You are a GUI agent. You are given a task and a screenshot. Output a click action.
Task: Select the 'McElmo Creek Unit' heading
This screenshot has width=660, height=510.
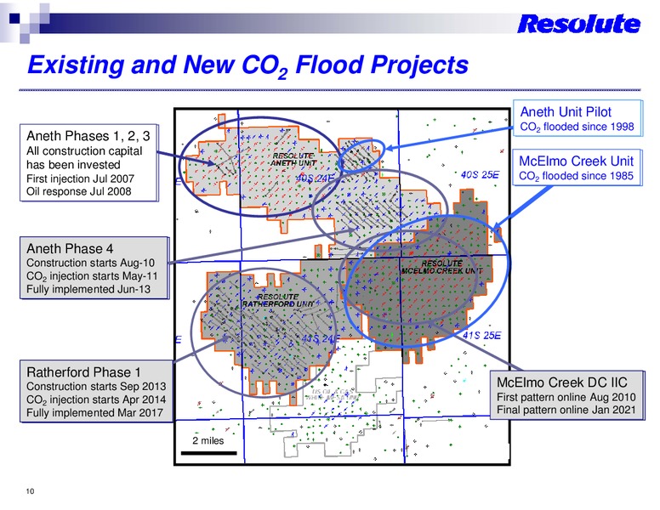click(x=576, y=161)
